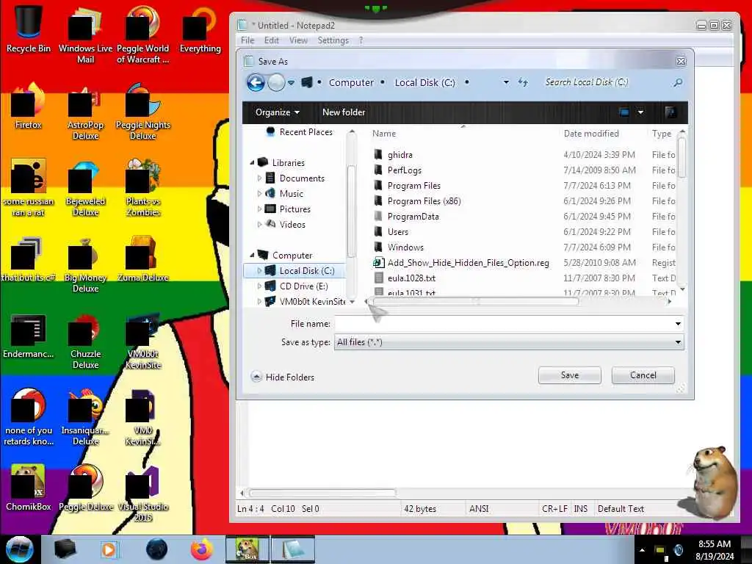752x564 pixels.
Task: Select Zuma Deluxe desktop icon
Action: click(143, 258)
